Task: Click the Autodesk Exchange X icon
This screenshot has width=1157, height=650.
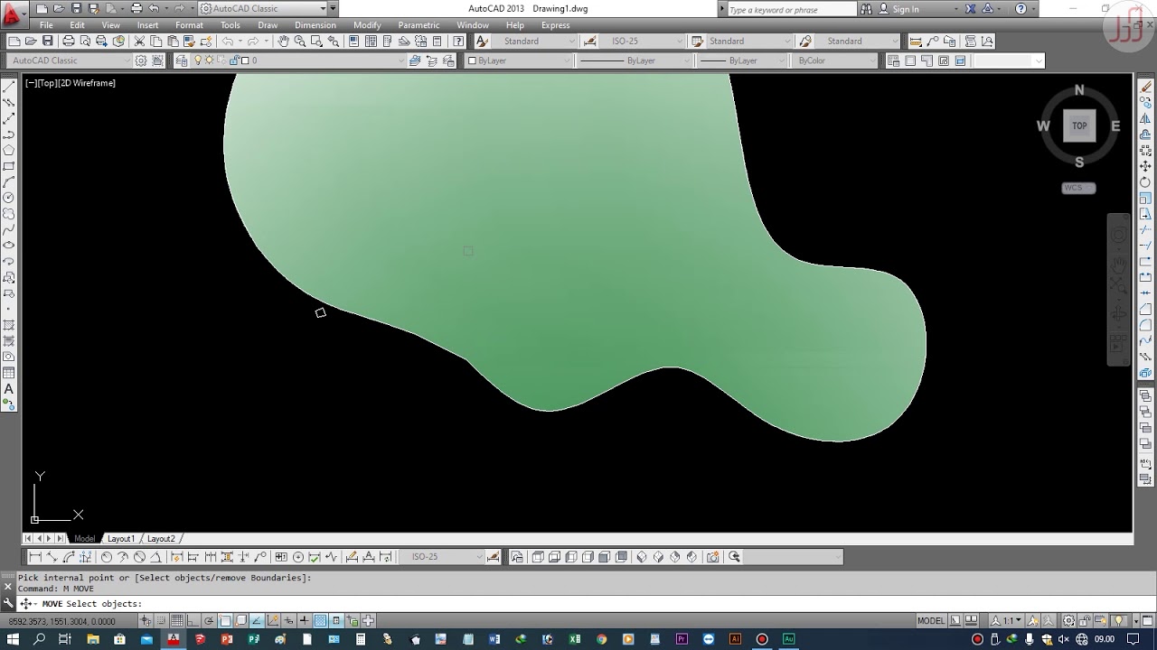Action: (971, 9)
